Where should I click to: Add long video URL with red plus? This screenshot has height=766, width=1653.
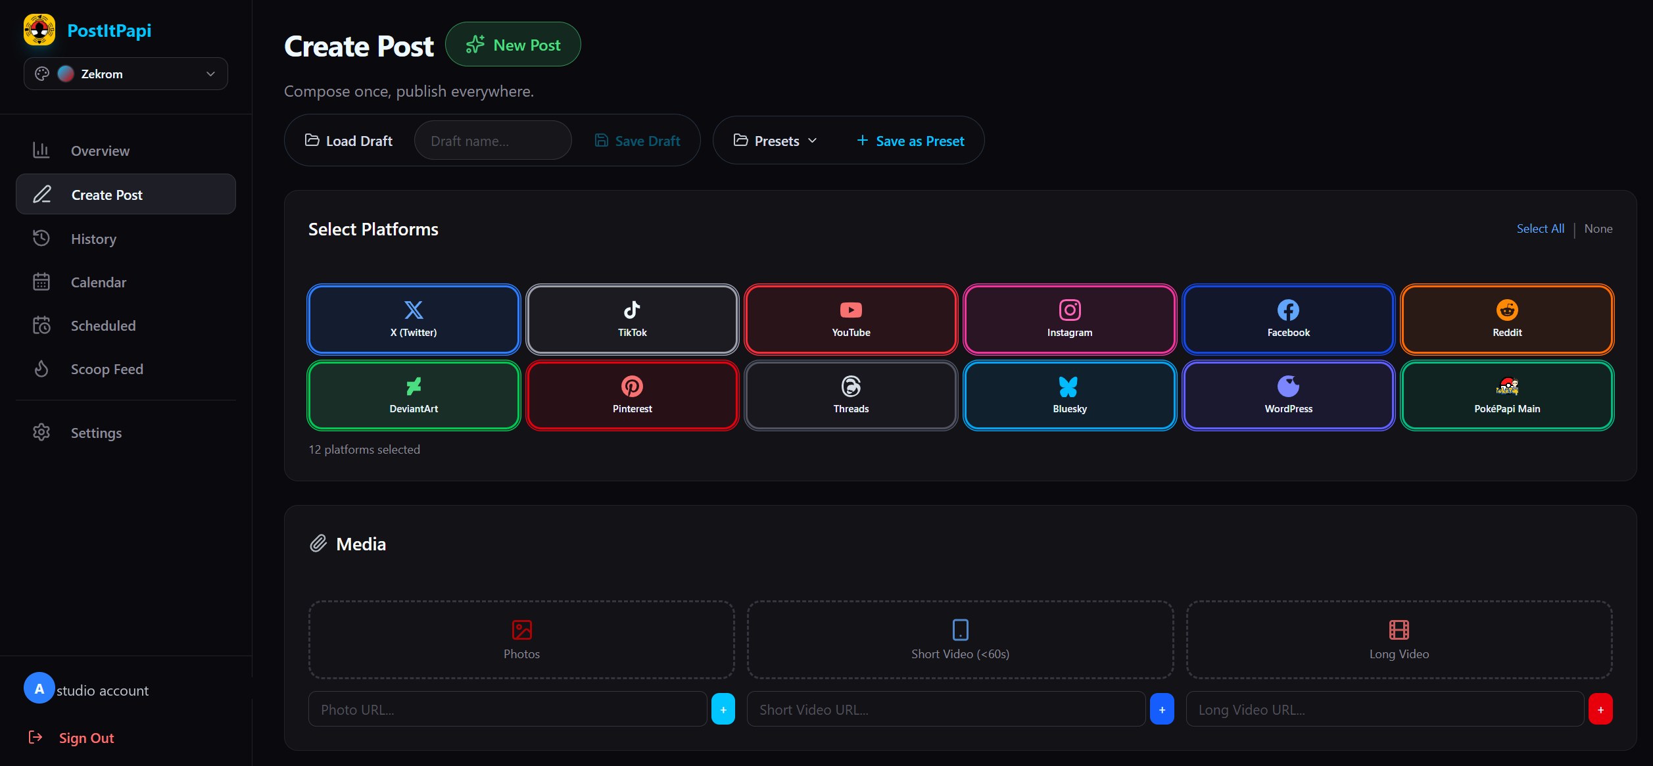[1600, 709]
